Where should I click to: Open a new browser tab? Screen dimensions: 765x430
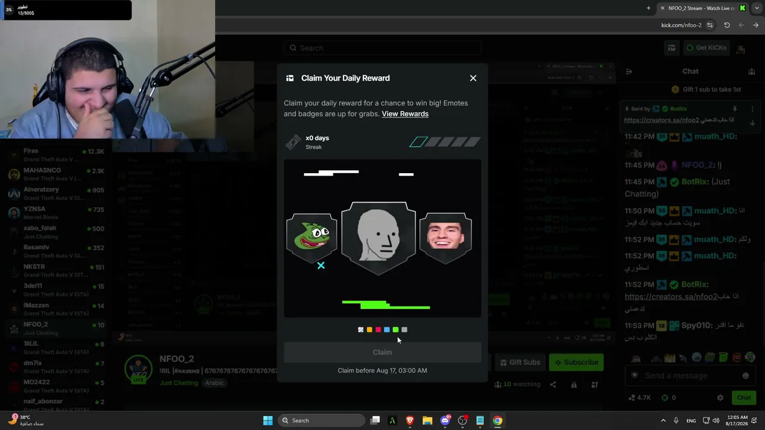tap(648, 8)
